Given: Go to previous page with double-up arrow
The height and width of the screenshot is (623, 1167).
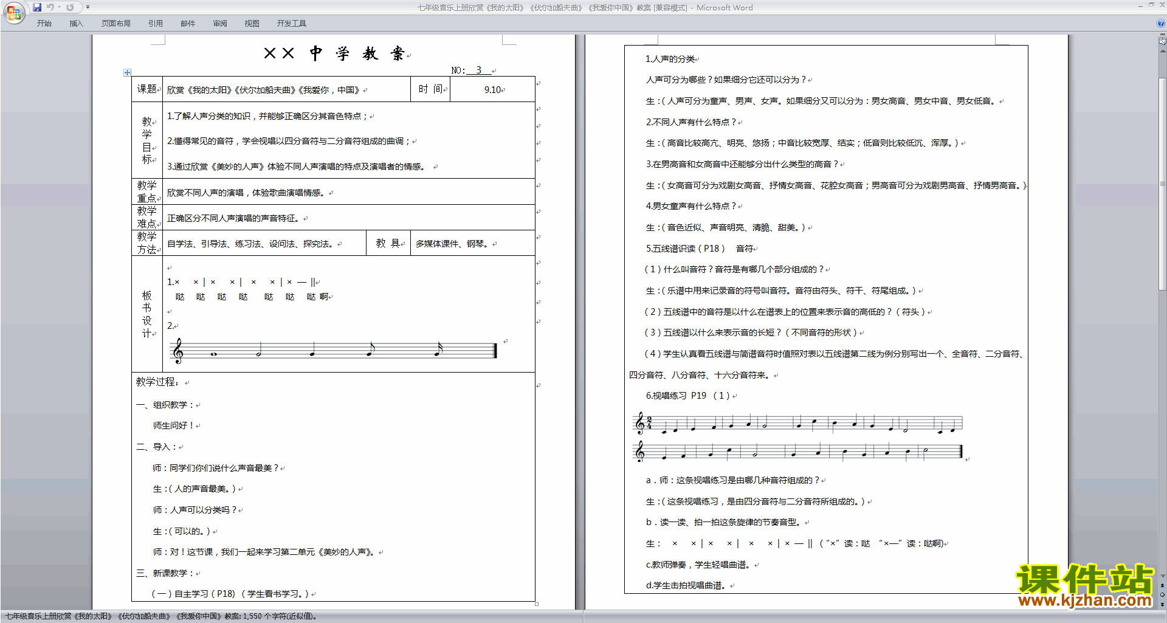Looking at the screenshot, I should 1163,586.
